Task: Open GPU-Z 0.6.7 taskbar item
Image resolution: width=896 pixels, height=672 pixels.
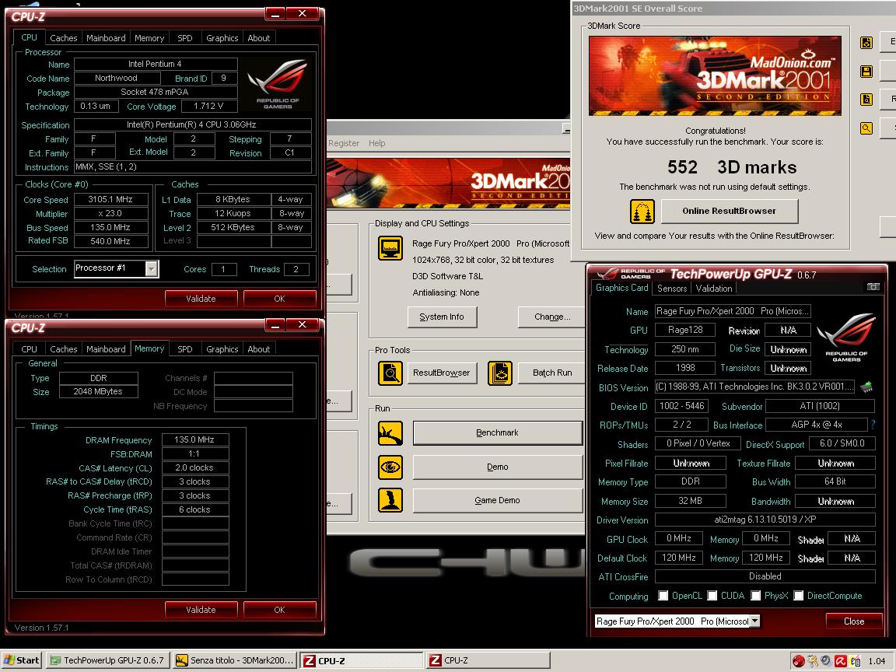Action: click(x=108, y=660)
